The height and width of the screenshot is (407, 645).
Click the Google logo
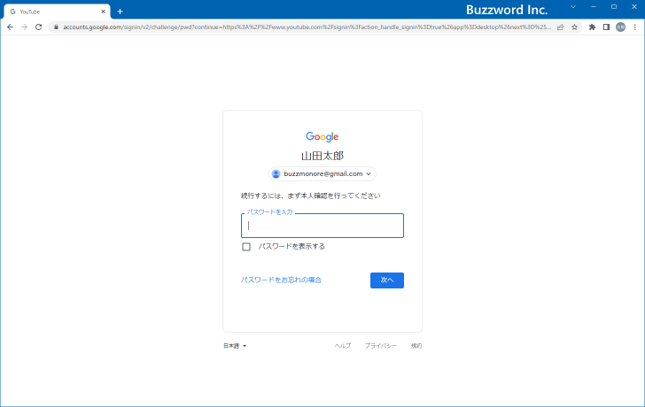coord(322,137)
